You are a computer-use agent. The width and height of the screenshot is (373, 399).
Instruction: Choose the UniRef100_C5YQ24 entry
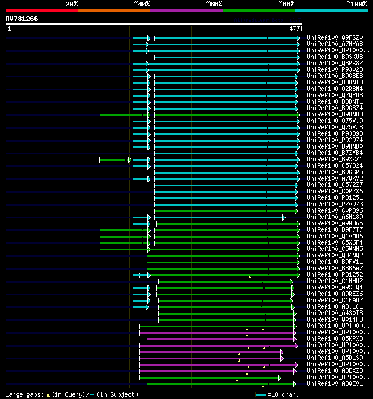[335, 165]
